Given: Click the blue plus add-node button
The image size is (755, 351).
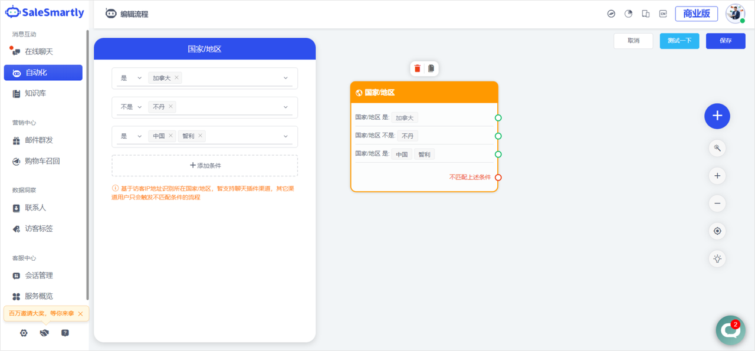Looking at the screenshot, I should pos(717,116).
